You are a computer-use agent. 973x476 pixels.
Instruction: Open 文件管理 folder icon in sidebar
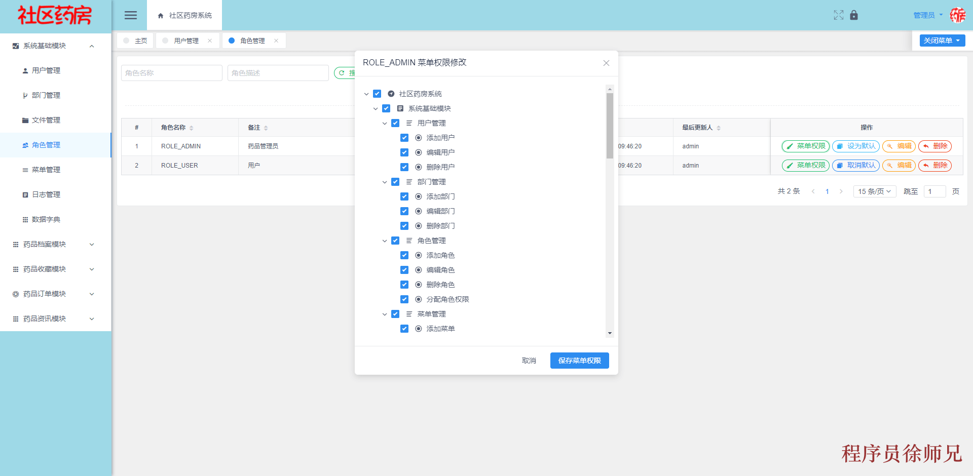pos(25,120)
